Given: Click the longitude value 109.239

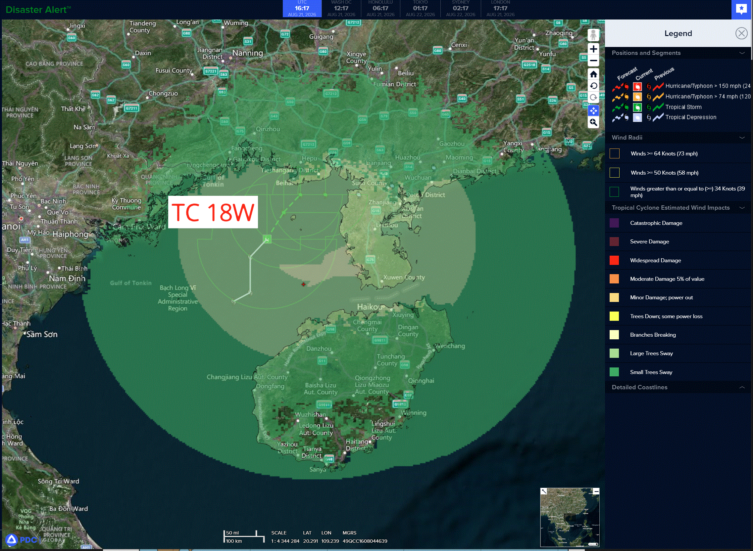Looking at the screenshot, I should coord(330,541).
